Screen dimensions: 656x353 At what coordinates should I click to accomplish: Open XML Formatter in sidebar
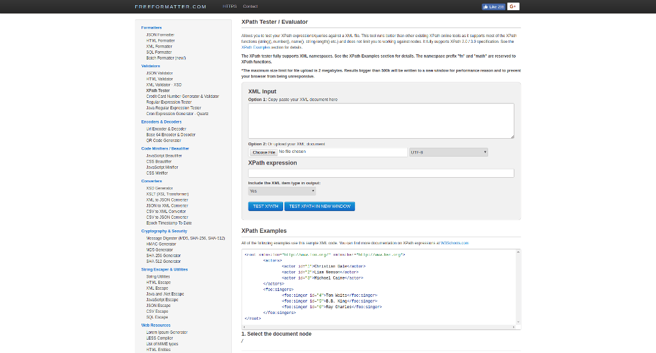tap(159, 47)
